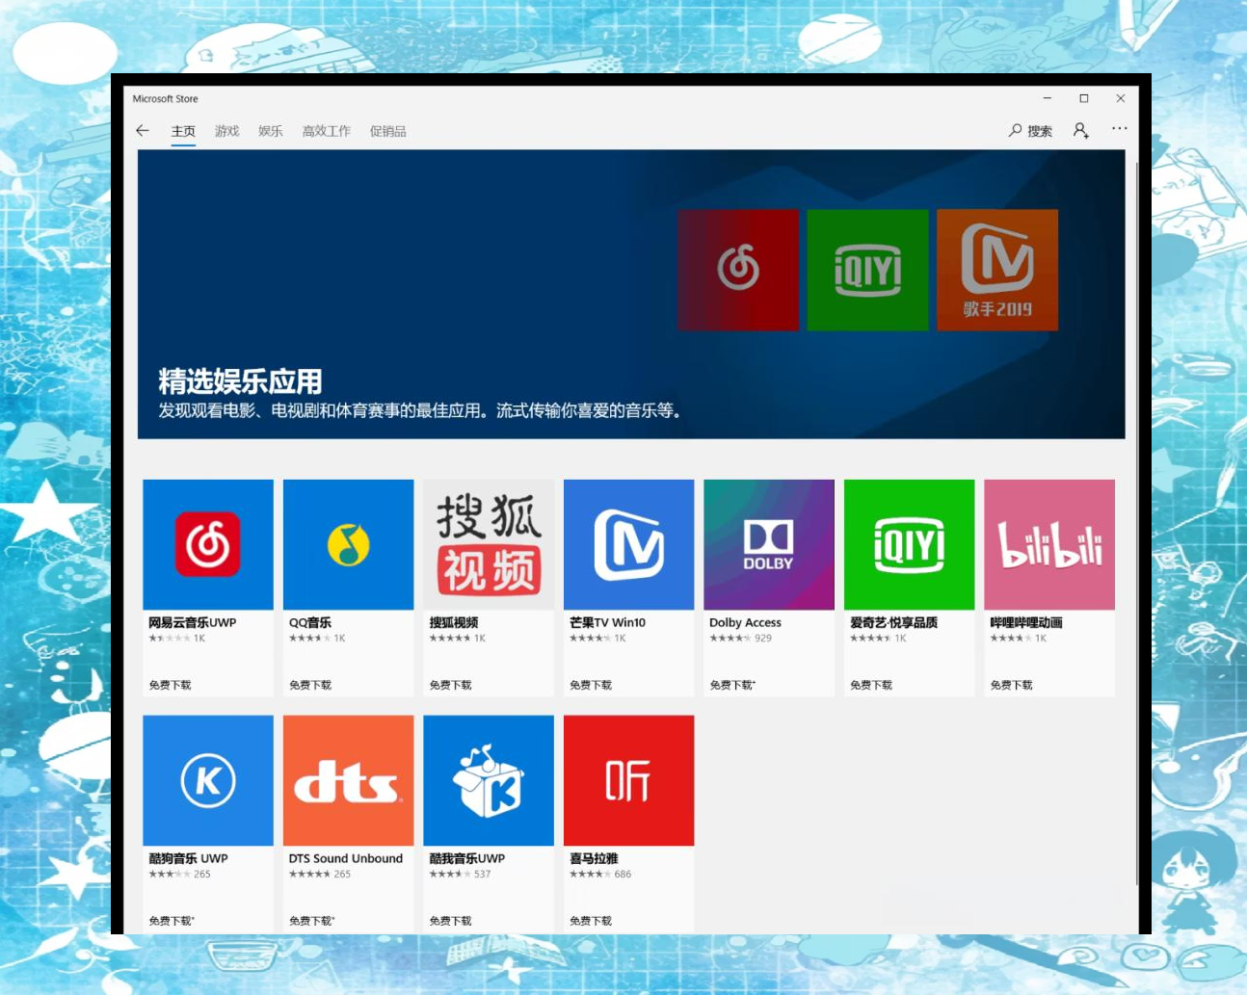The image size is (1247, 995).
Task: Open the 促销品 tab
Action: [388, 131]
